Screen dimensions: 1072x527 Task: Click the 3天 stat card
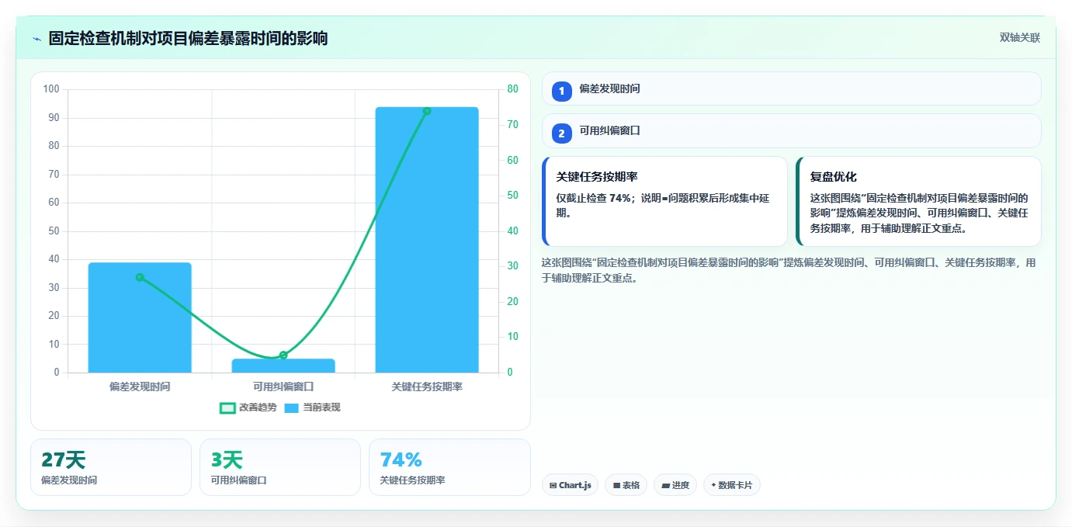(x=279, y=467)
